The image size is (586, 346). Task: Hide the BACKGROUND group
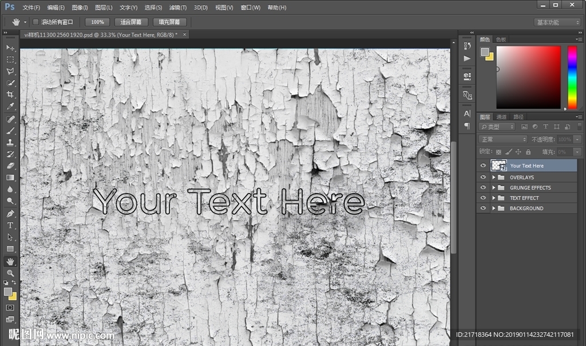483,208
